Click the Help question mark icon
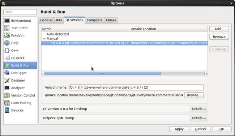The width and height of the screenshot is (235, 136). tap(7, 43)
